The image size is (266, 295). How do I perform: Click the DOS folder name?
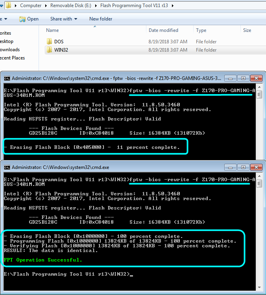[x=59, y=42]
